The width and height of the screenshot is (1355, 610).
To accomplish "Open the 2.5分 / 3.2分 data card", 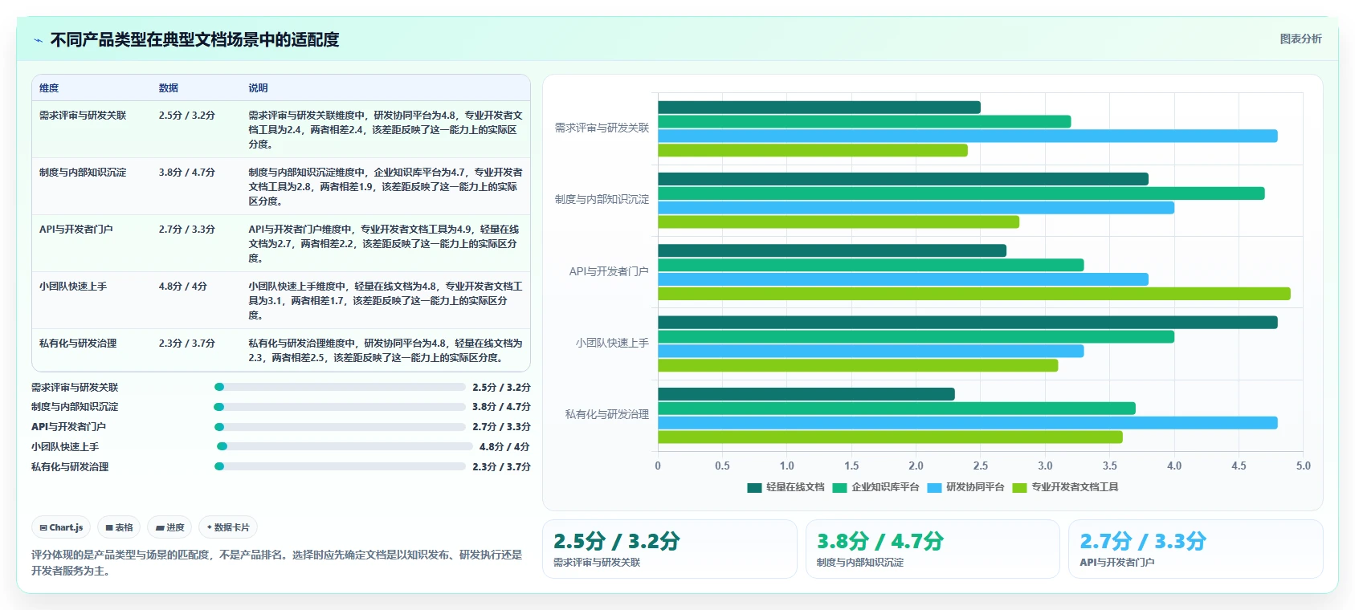I will point(670,549).
